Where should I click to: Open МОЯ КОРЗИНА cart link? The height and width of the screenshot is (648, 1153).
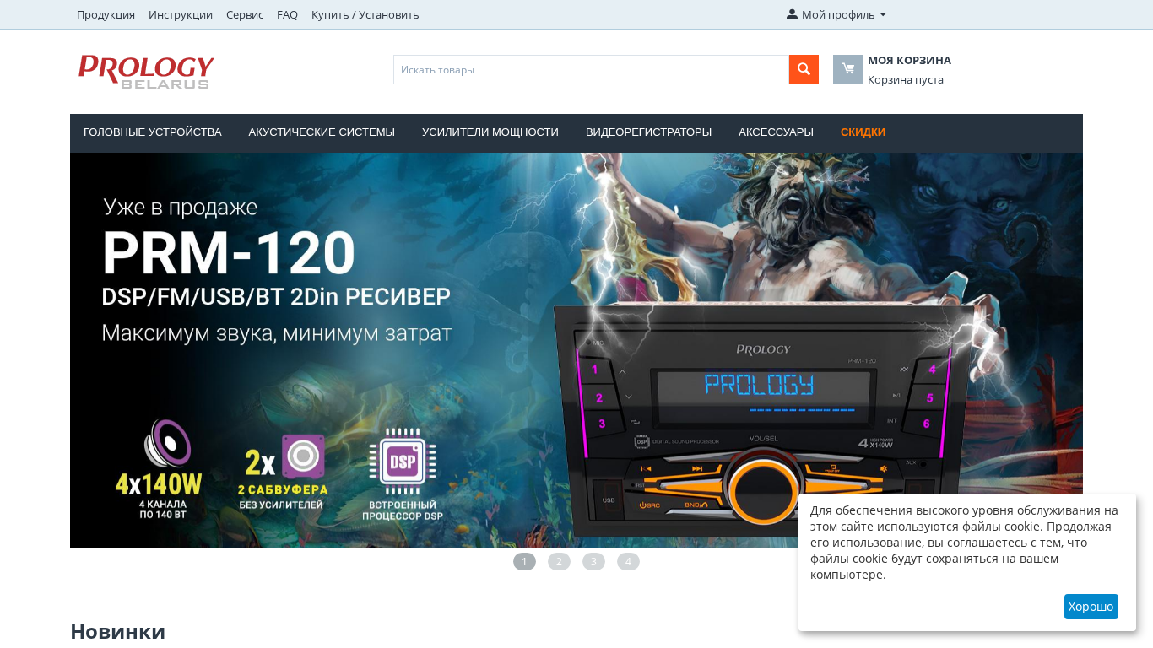click(909, 60)
